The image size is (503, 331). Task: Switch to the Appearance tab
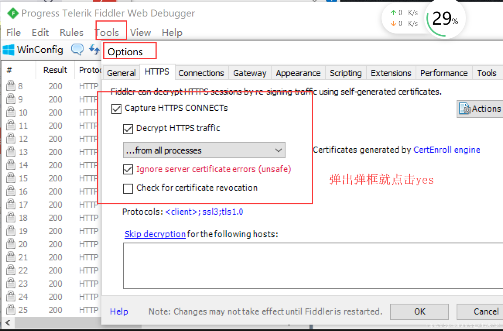point(298,73)
